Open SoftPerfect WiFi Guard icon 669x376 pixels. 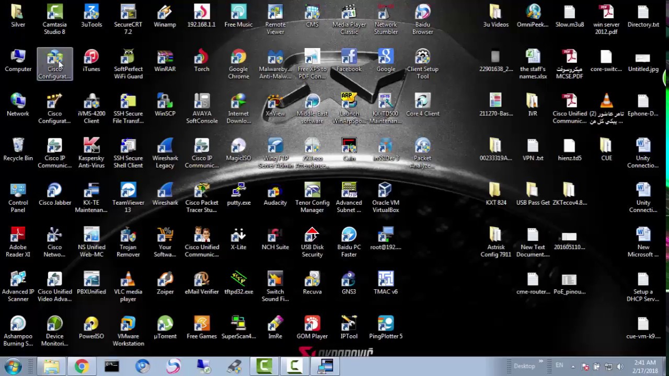tap(128, 64)
